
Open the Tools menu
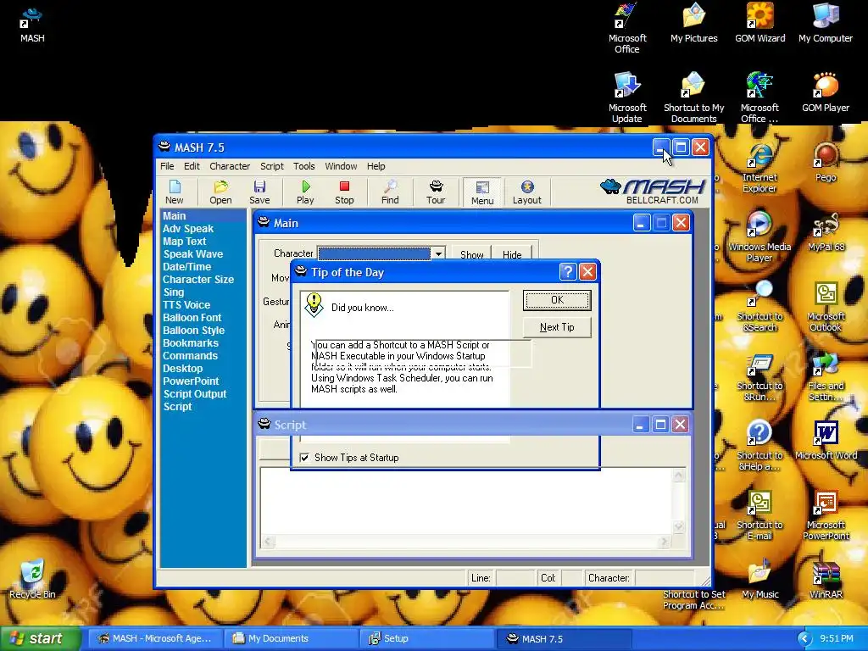point(304,166)
